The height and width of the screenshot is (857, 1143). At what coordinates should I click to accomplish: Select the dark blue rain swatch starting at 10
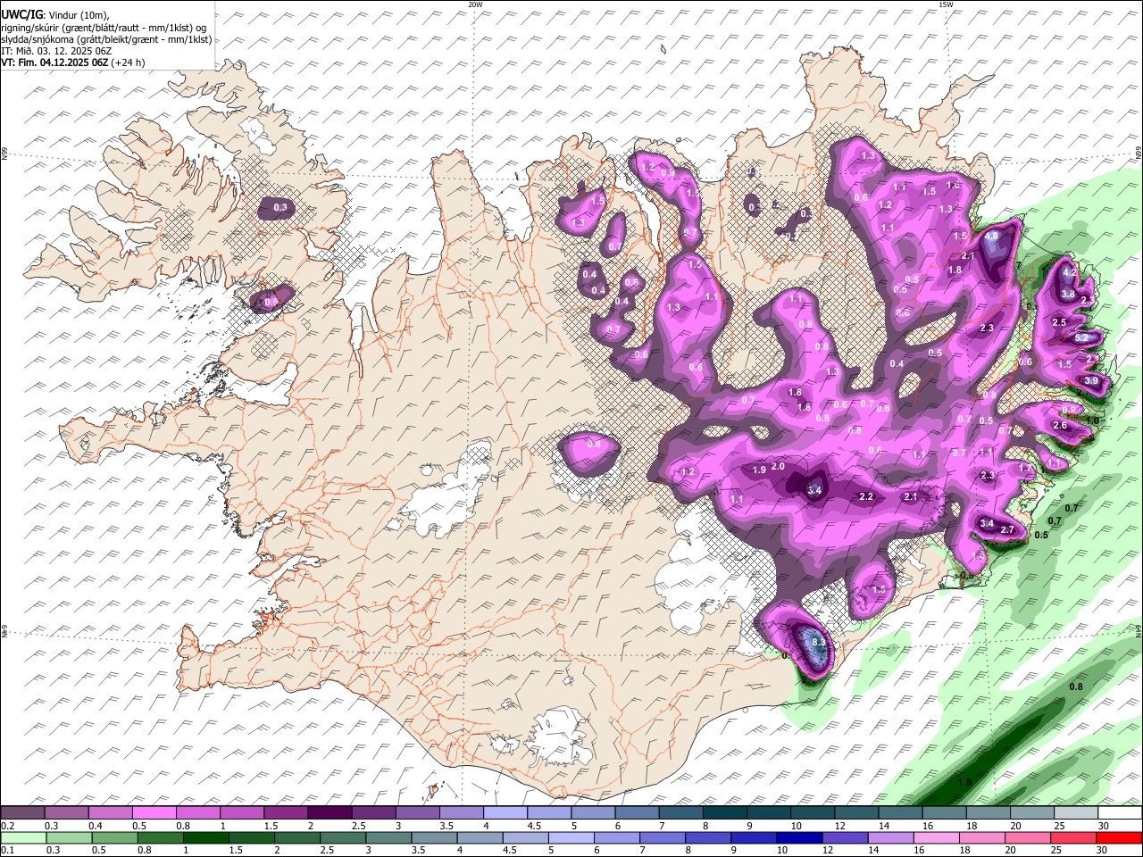[798, 837]
